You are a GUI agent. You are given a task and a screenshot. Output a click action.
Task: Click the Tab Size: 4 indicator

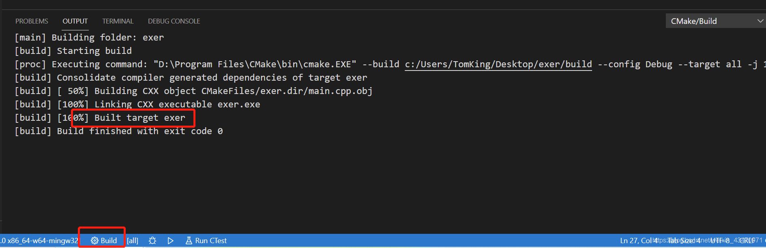coord(683,240)
